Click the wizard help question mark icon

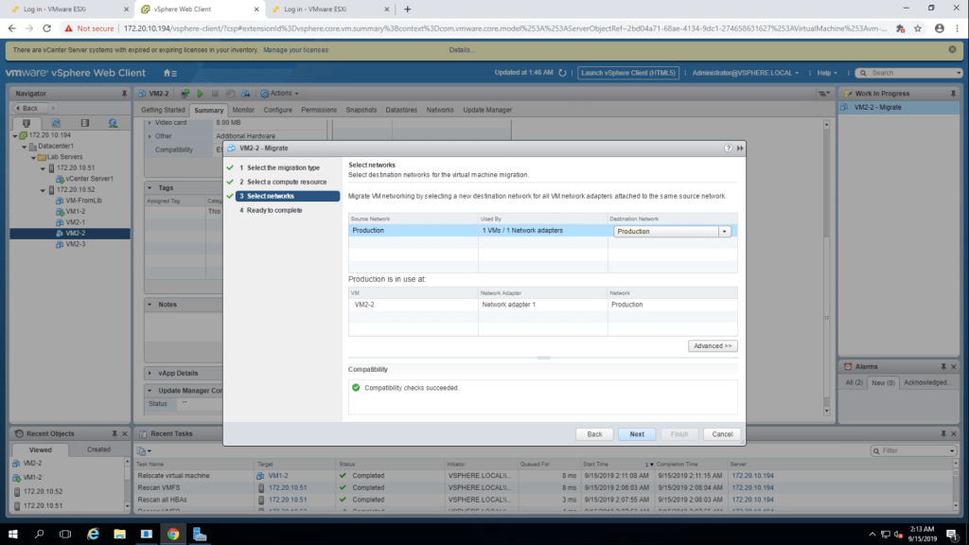coord(728,149)
